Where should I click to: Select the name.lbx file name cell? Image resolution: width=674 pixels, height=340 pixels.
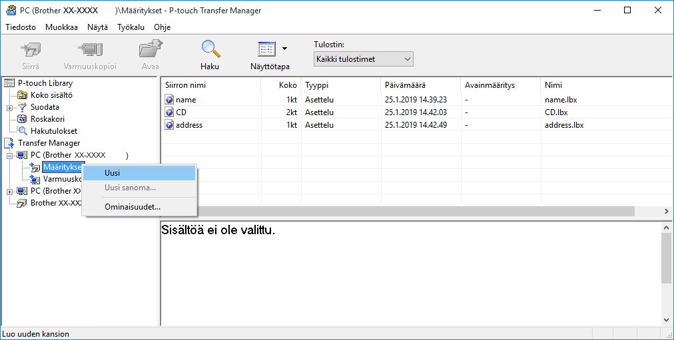point(561,100)
